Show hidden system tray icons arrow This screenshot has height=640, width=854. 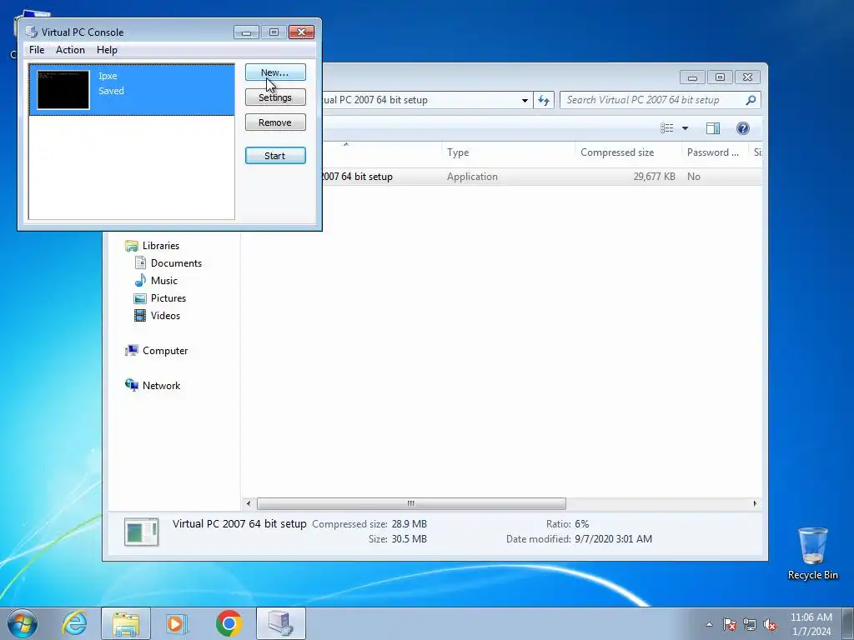(709, 625)
